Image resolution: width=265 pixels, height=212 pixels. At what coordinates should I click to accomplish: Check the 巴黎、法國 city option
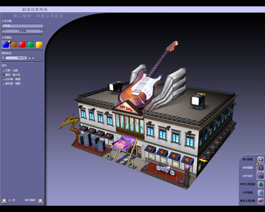[4, 71]
